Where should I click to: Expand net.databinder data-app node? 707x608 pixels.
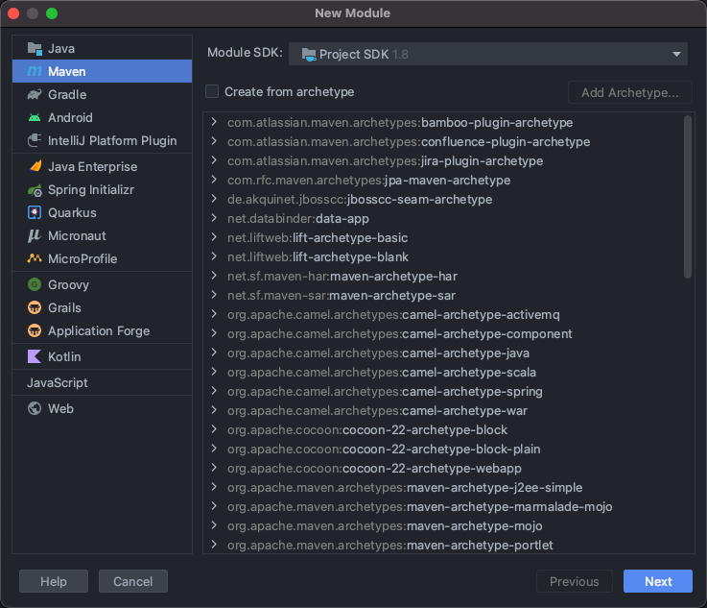tap(214, 218)
